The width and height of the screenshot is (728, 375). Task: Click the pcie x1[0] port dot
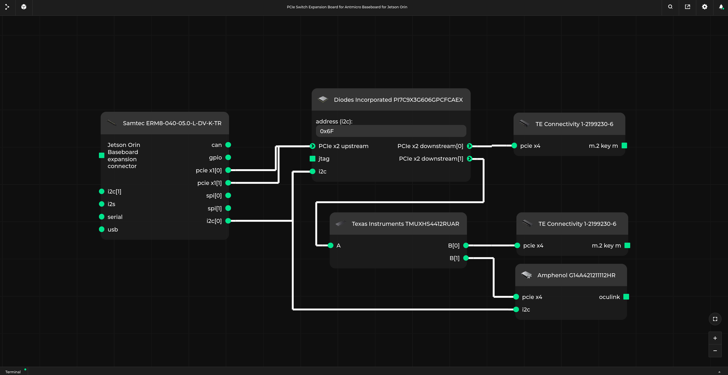click(x=228, y=170)
